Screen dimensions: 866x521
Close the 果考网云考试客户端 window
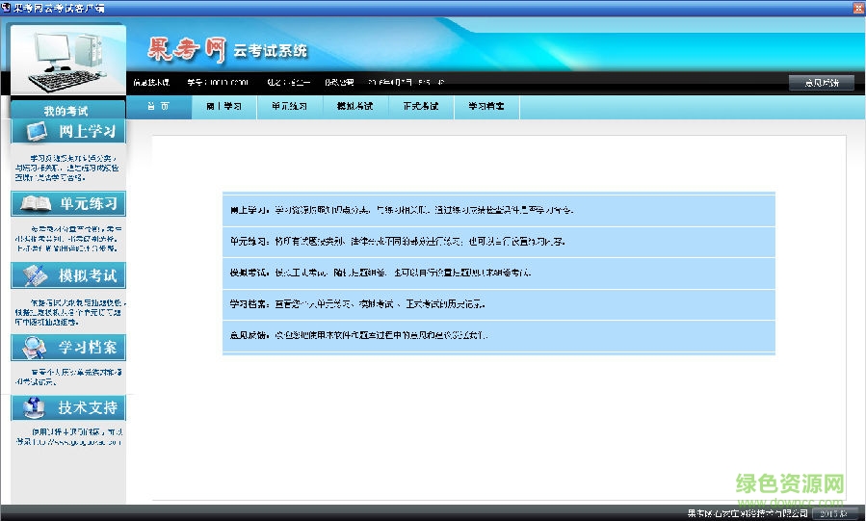(x=859, y=8)
